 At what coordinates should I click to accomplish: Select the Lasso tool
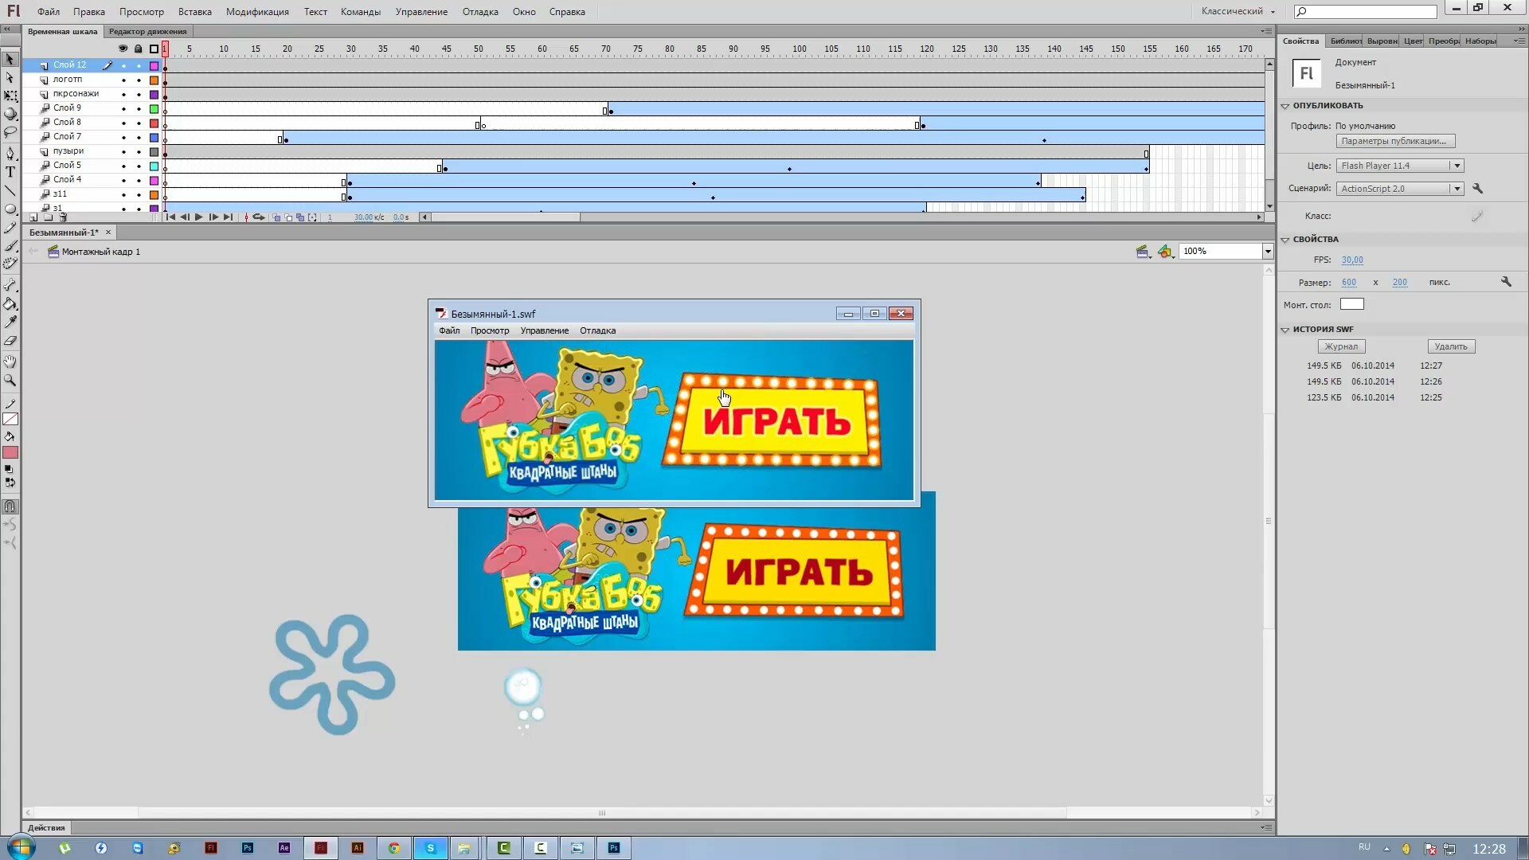point(10,132)
